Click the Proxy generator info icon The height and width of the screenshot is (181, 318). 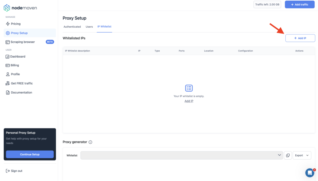(90, 142)
